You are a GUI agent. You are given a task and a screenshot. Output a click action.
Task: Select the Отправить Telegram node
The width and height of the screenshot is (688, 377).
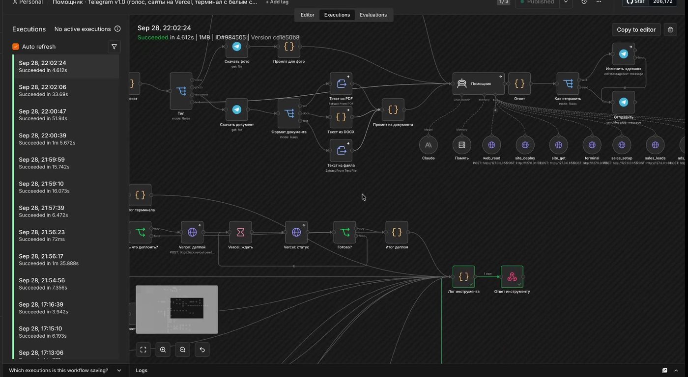(x=624, y=102)
